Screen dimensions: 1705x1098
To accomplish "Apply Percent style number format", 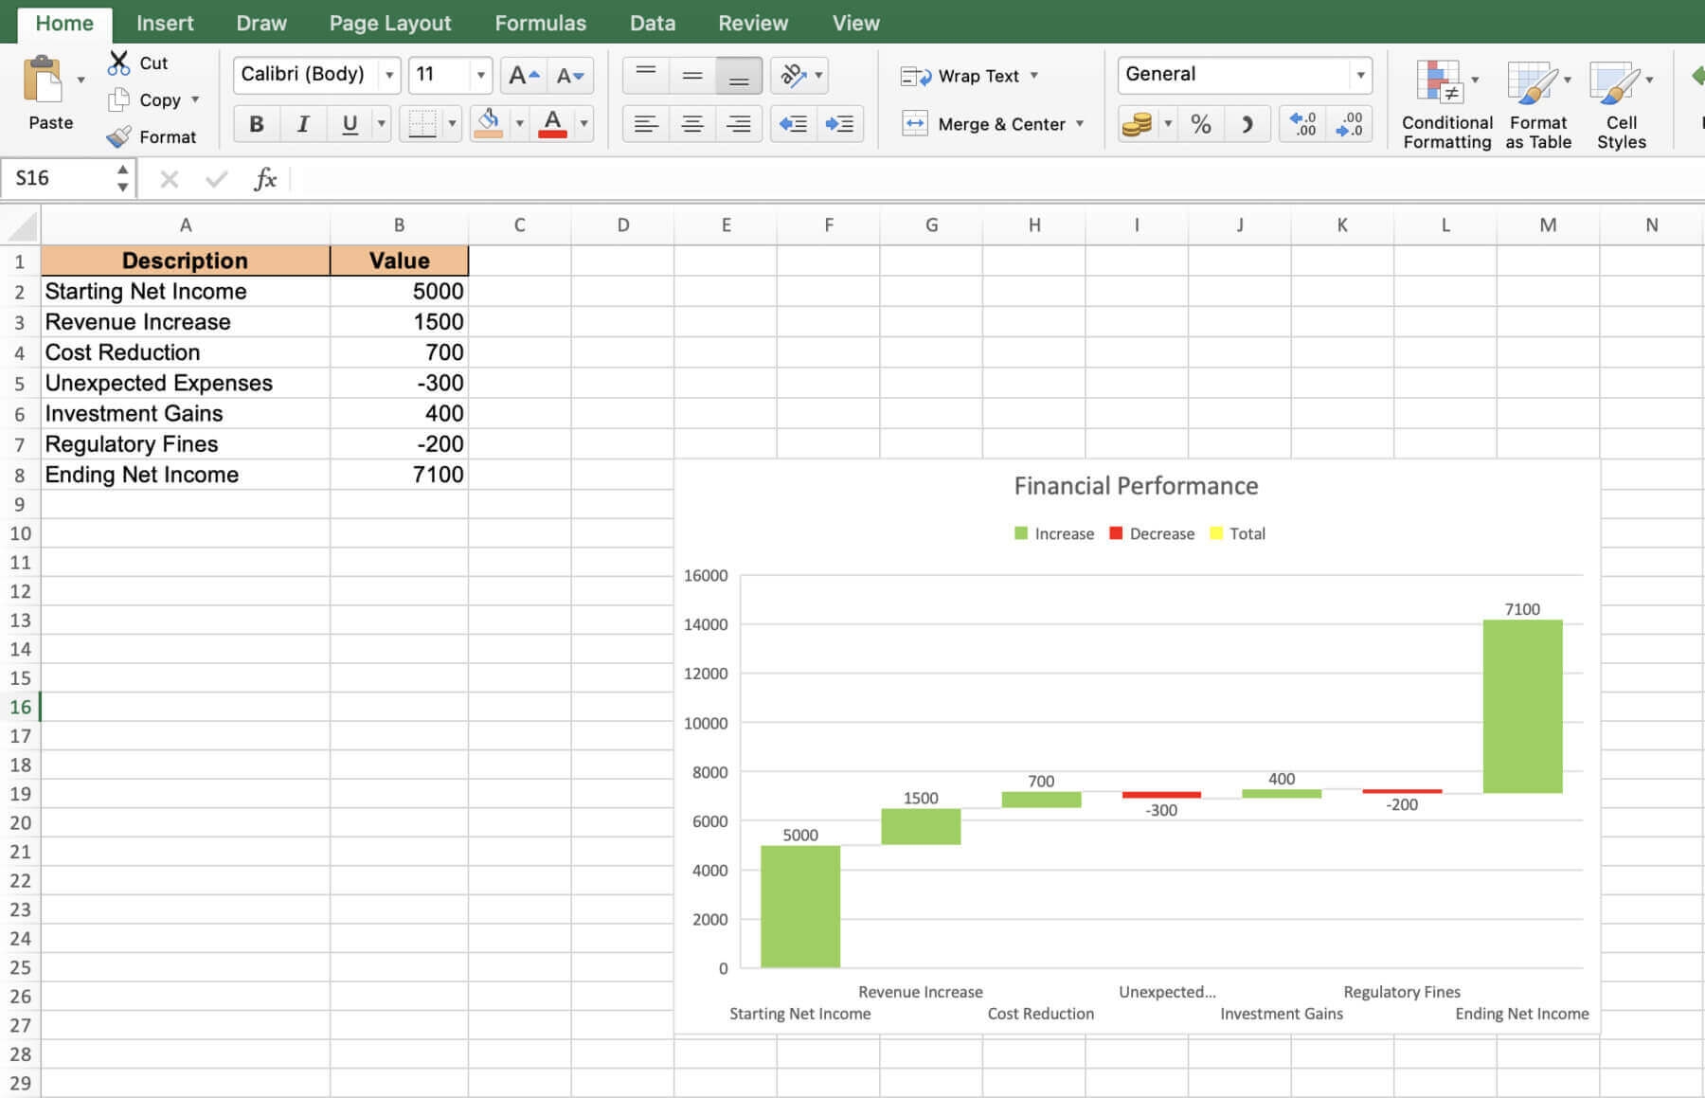I will click(x=1200, y=124).
